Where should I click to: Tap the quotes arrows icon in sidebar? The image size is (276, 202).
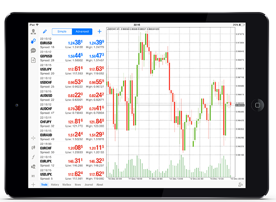pos(33,41)
